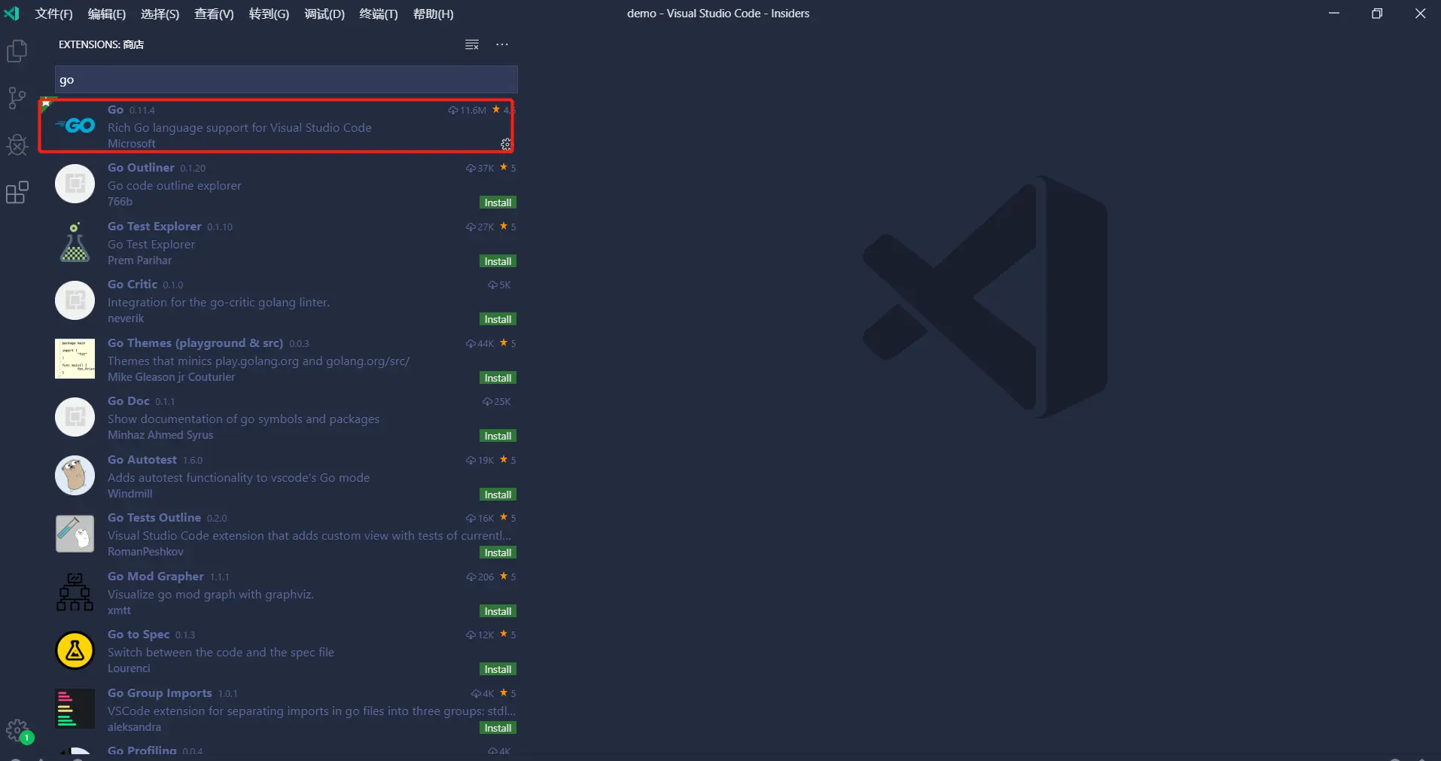Select the 'Go Critic' extension title
This screenshot has height=761, width=1441.
point(133,285)
